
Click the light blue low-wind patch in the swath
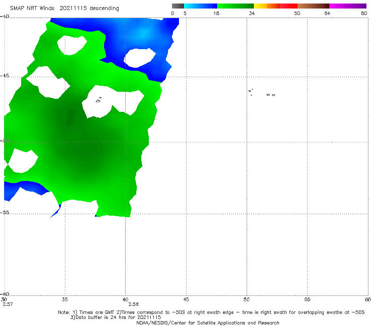pyautogui.click(x=143, y=34)
